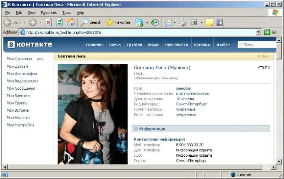Open the Search toolbar button

click(x=91, y=22)
